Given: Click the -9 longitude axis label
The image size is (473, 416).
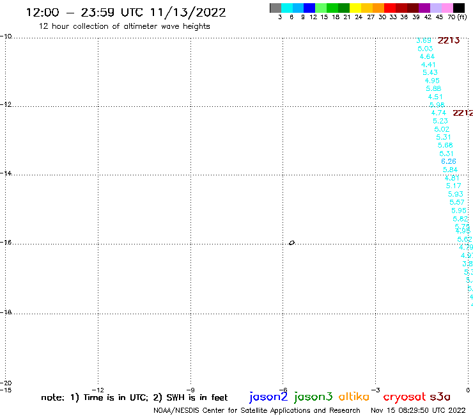Looking at the screenshot, I should coord(190,390).
